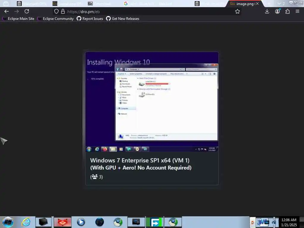Click the padlock site information icon
The image size is (304, 228).
[x=63, y=12]
